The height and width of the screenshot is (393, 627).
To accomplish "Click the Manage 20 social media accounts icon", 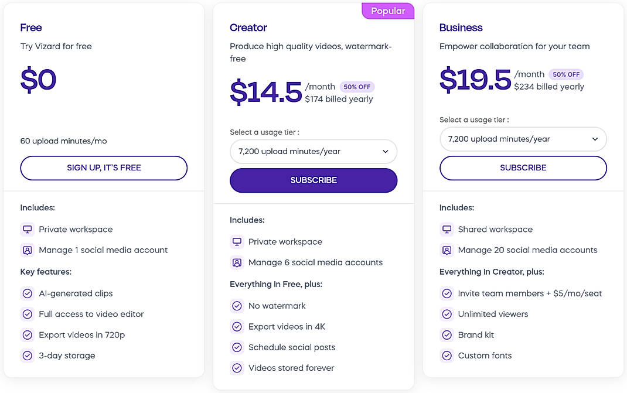I will pyautogui.click(x=446, y=250).
